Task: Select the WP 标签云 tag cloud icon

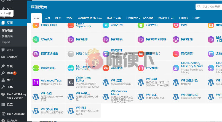Action: point(71,96)
